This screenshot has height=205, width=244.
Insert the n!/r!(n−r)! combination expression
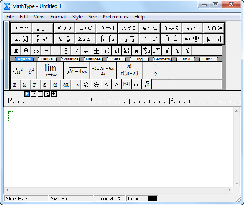[130, 71]
